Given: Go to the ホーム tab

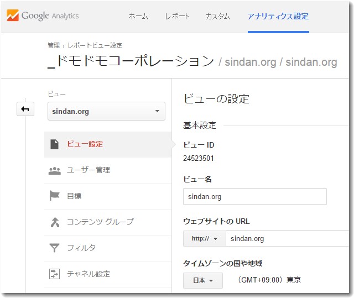Looking at the screenshot, I should click(x=138, y=16).
